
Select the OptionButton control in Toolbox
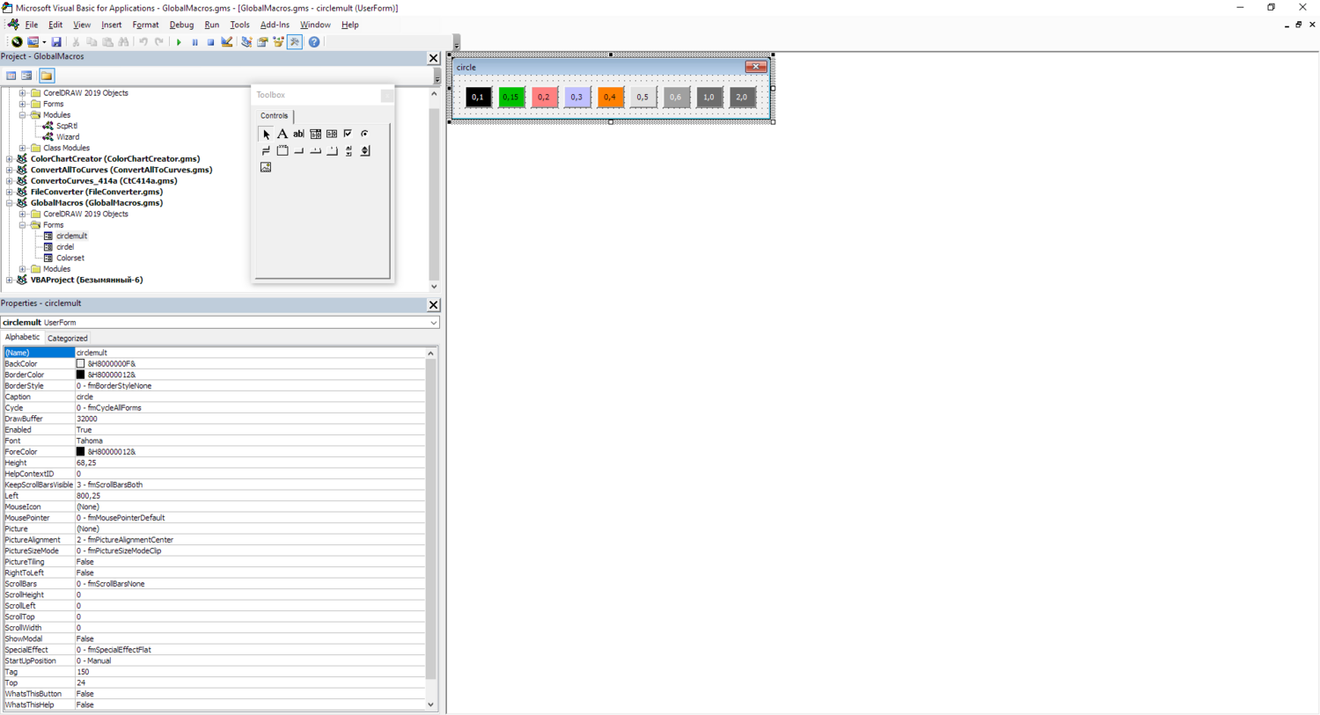click(364, 135)
